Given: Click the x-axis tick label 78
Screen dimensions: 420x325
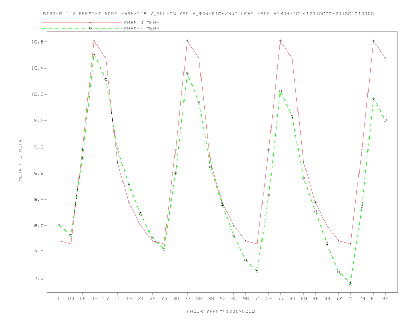Looking at the screenshot, I should 362,298.
